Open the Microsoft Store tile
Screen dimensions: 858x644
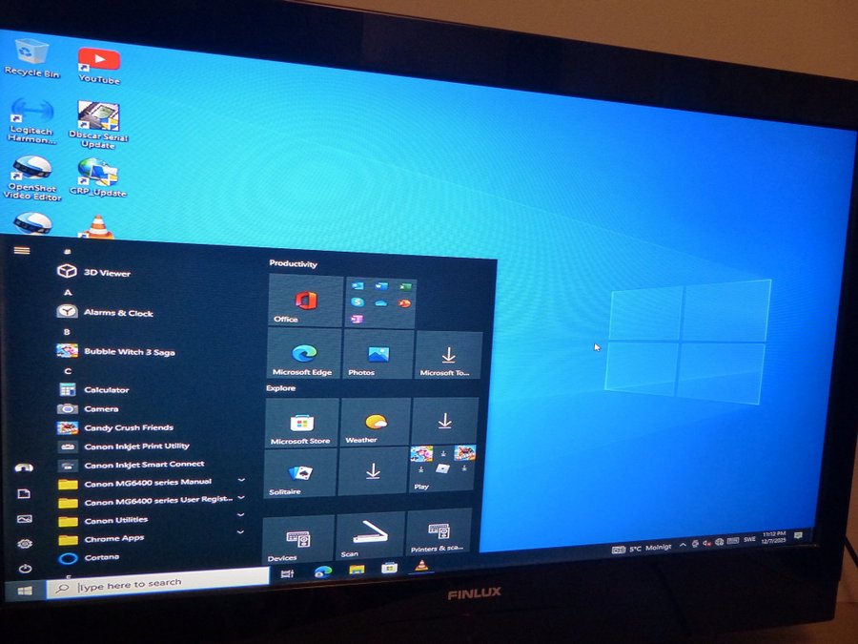click(x=300, y=425)
